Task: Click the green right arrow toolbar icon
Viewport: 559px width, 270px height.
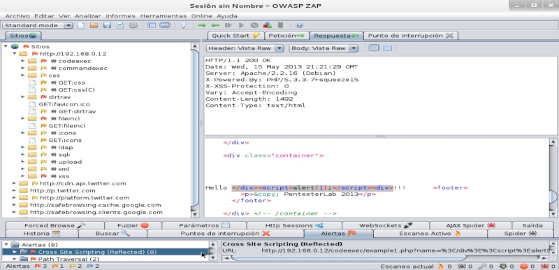Action: pyautogui.click(x=202, y=25)
